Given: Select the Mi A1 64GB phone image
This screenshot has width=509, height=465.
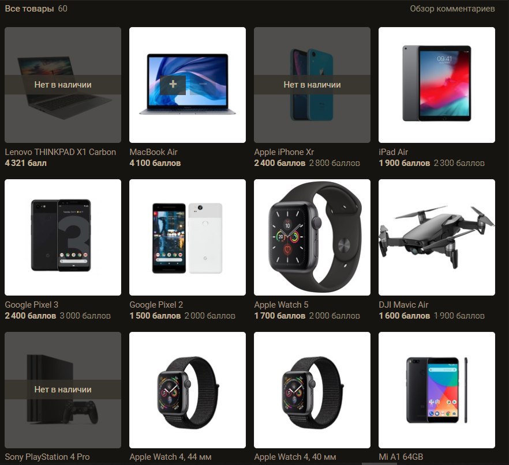Looking at the screenshot, I should pyautogui.click(x=437, y=390).
